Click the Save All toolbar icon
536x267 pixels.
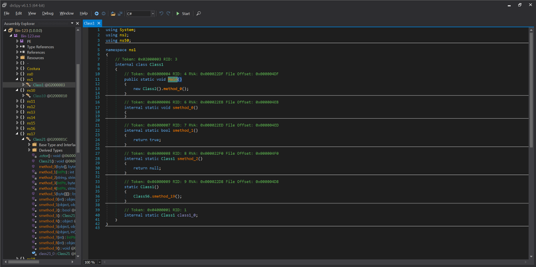(x=120, y=14)
